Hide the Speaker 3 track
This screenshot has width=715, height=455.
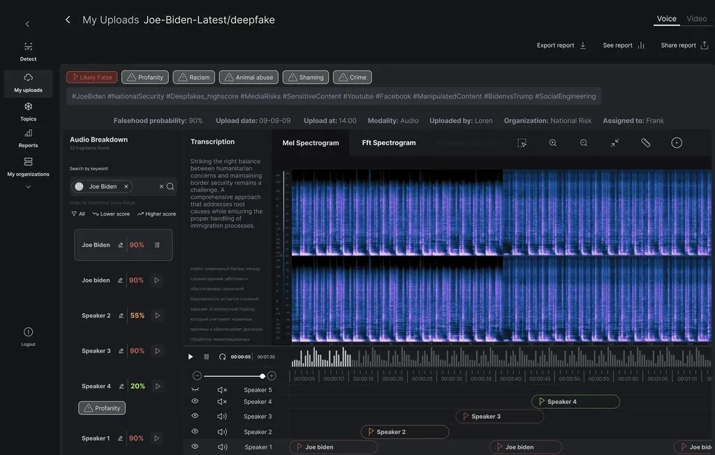coord(195,416)
